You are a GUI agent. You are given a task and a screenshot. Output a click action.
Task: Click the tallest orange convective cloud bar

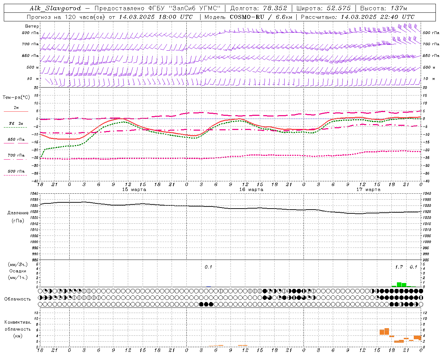[x=387, y=331]
